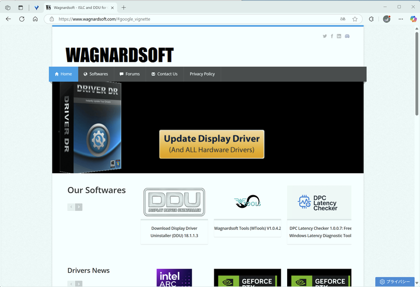This screenshot has width=420, height=287.
Task: Open a new tab with plus icon
Action: pyautogui.click(x=123, y=8)
